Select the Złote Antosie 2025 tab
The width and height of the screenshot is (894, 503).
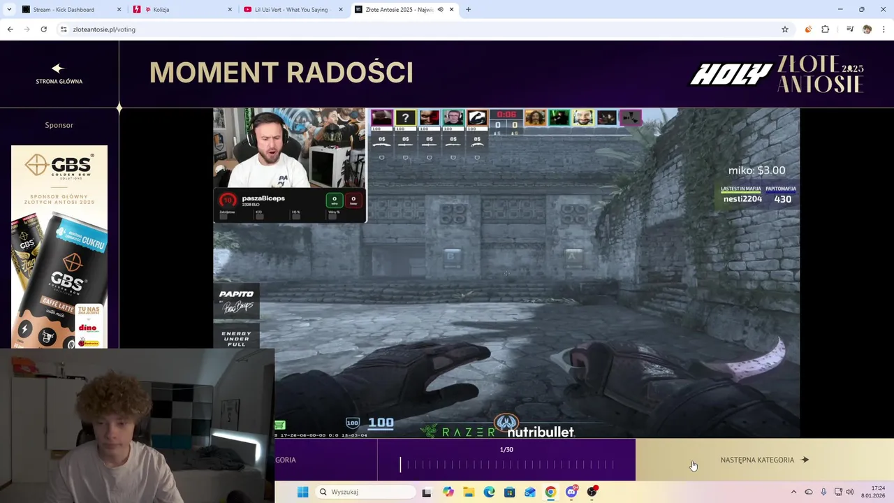[404, 10]
